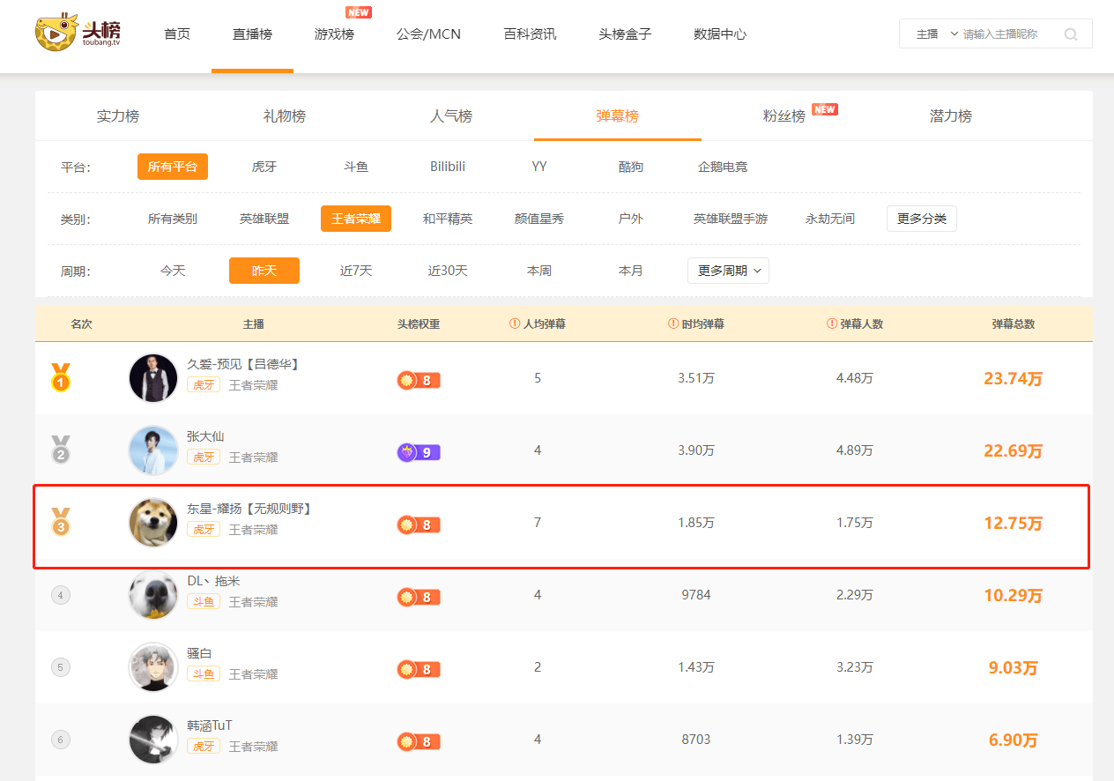Open streamer 张大仙's name link
This screenshot has width=1114, height=781.
205,435
